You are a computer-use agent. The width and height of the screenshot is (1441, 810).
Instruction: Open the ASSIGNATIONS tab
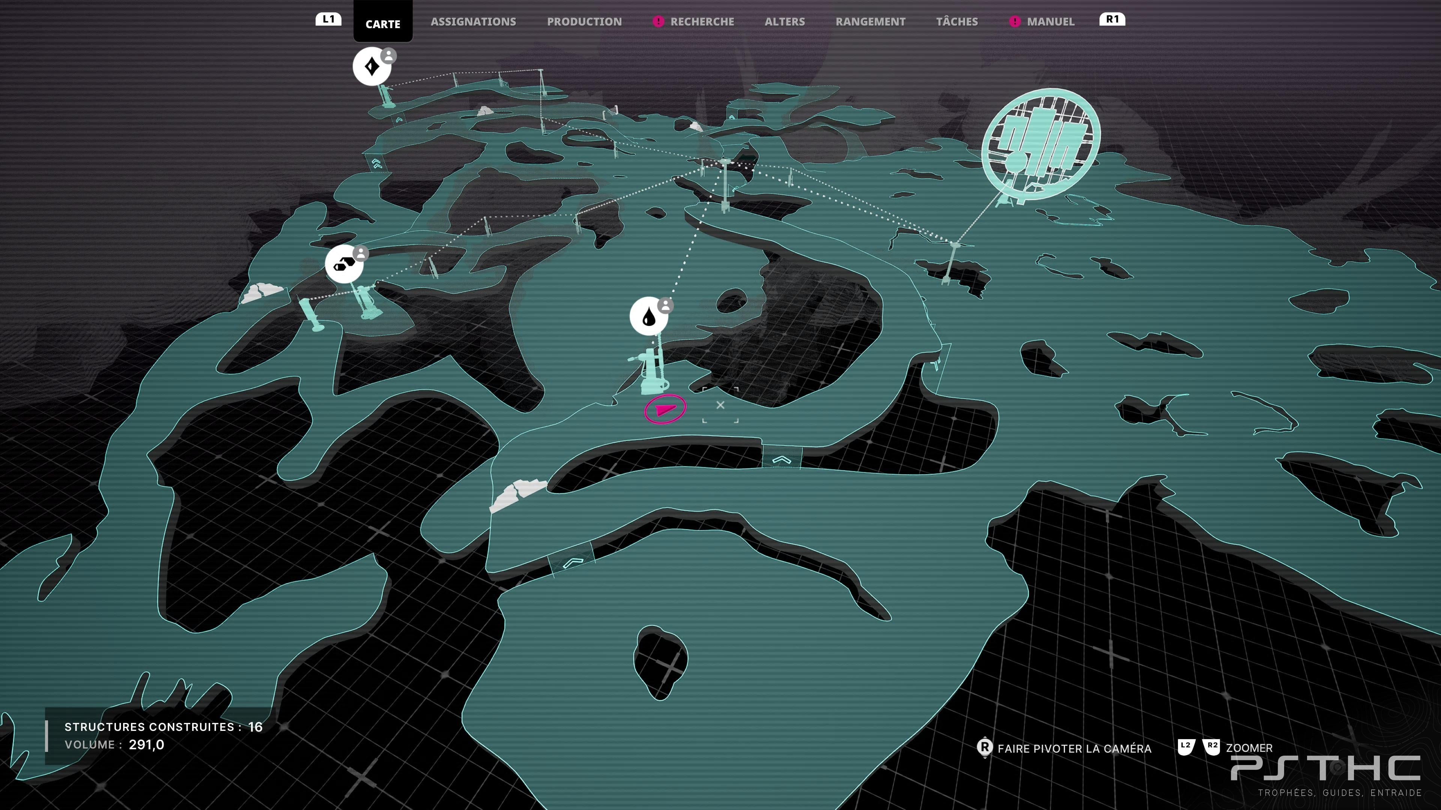[x=473, y=22]
